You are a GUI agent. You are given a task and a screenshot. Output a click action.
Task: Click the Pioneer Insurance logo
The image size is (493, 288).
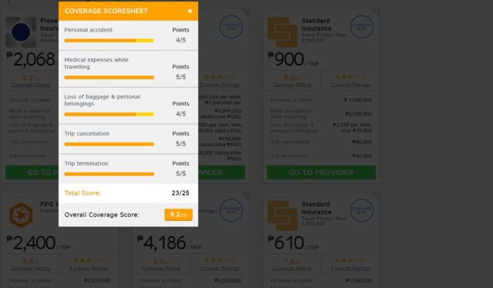coord(21,32)
